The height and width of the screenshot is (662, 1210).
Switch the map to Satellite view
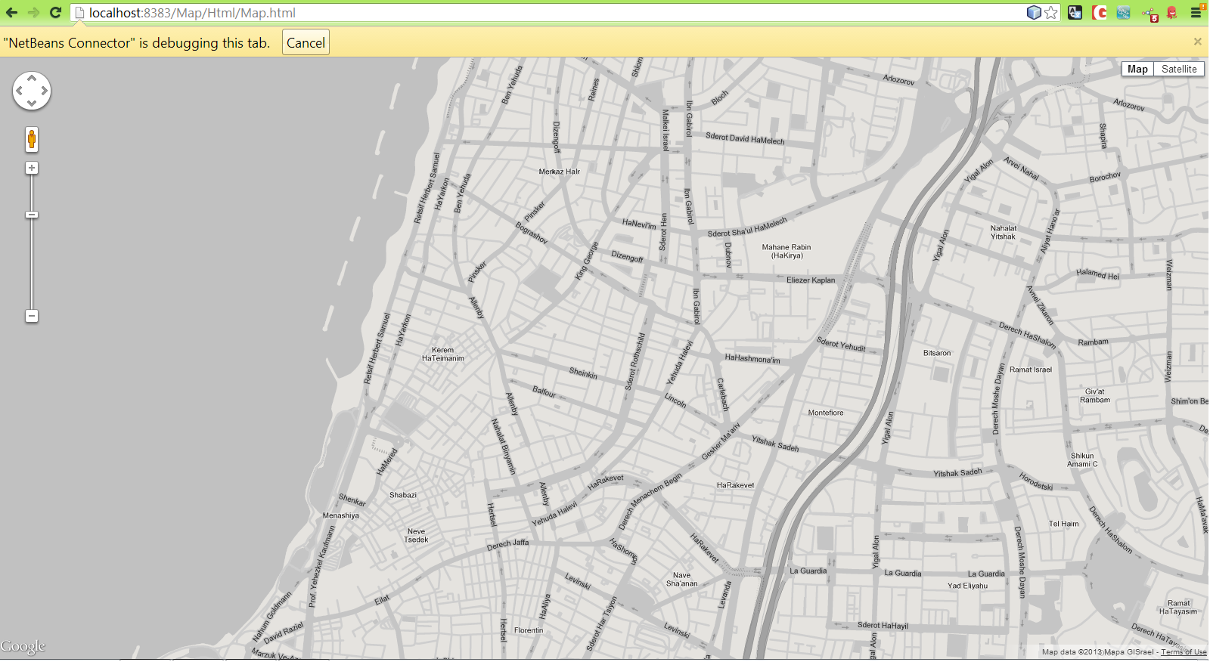coord(1179,69)
